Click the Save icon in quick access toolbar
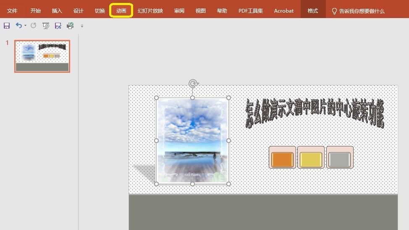409x230 pixels. (7, 26)
